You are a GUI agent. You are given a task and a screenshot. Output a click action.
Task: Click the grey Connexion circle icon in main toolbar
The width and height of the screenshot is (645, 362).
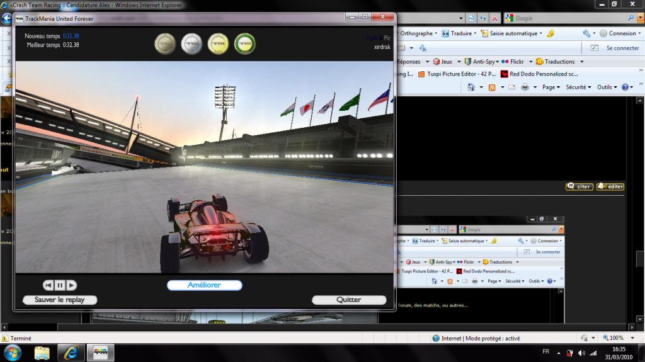(x=603, y=33)
